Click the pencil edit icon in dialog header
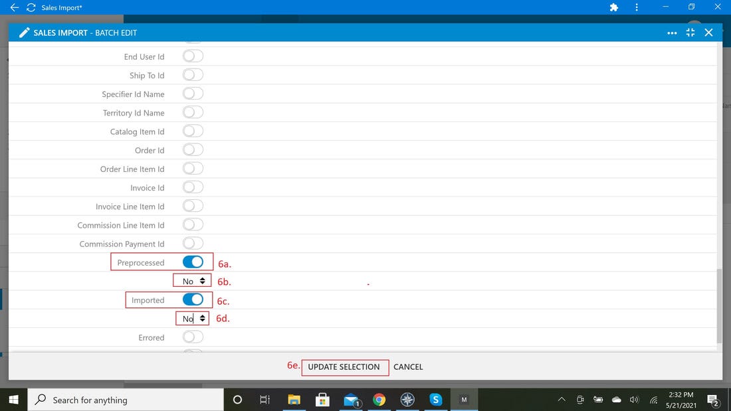731x411 pixels. [24, 33]
